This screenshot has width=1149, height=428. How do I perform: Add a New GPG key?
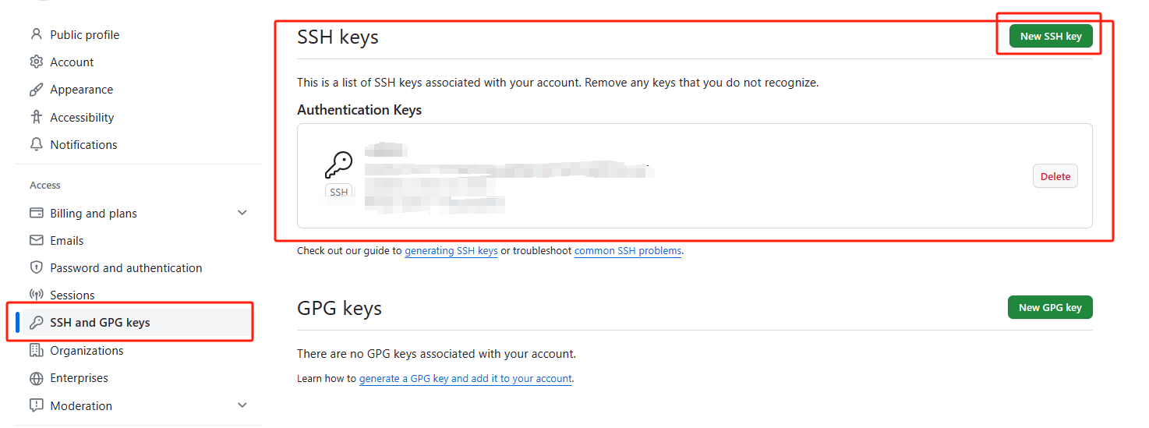pyautogui.click(x=1049, y=307)
